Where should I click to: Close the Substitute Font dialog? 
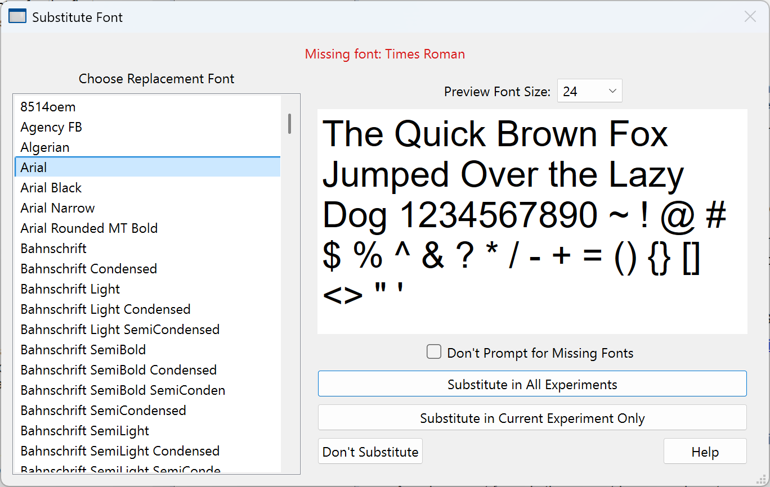[x=750, y=17]
